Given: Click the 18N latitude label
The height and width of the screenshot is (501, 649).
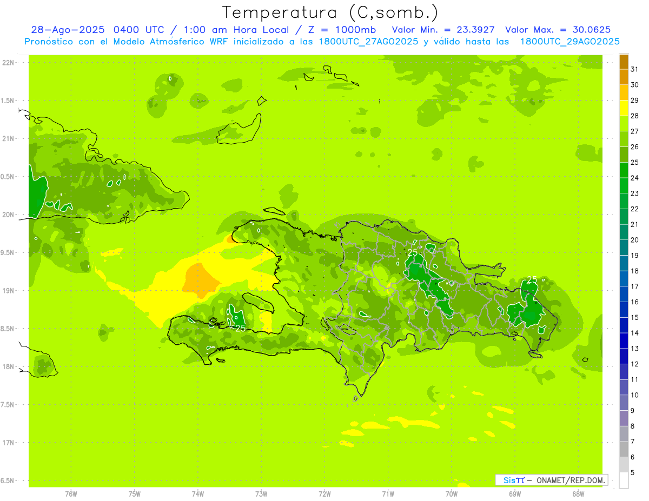Looking at the screenshot, I should pos(8,367).
